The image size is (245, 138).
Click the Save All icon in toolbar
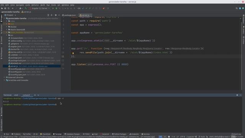(5, 8)
